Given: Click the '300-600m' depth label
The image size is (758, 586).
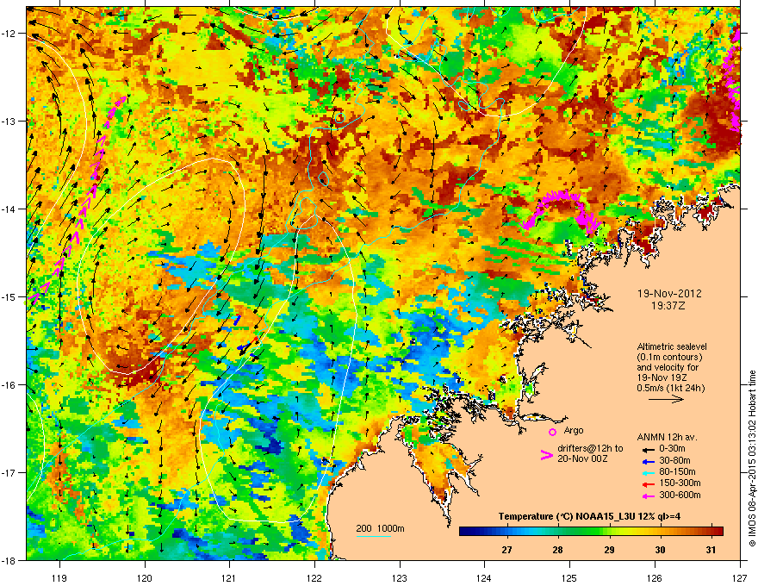Looking at the screenshot, I should click(x=680, y=495).
